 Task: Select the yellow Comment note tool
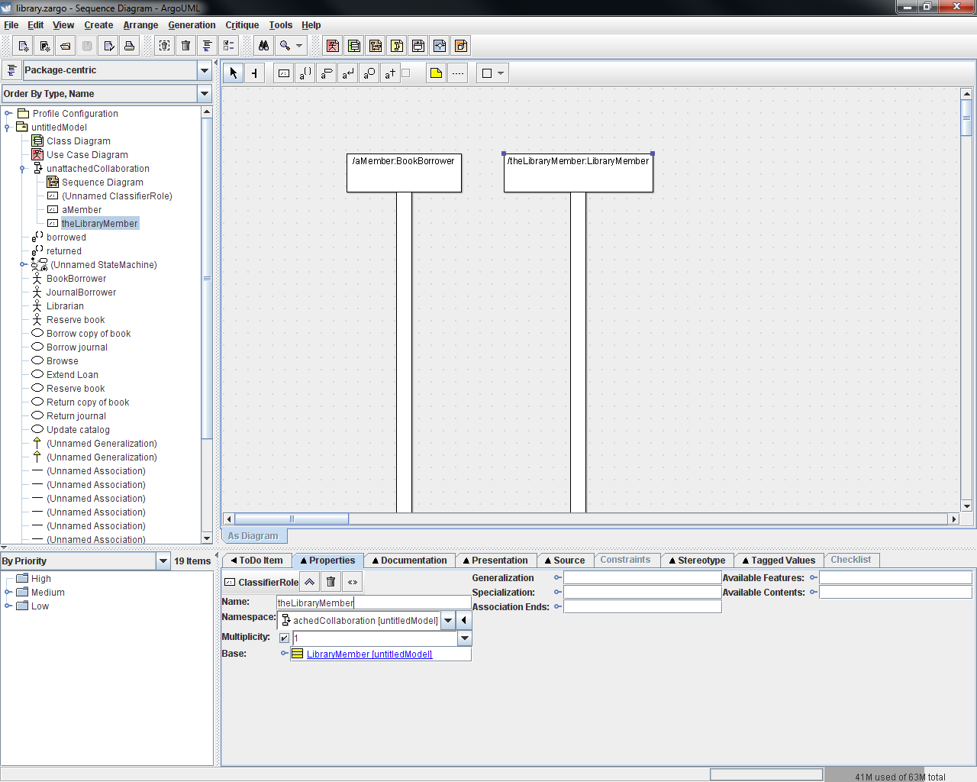(436, 73)
